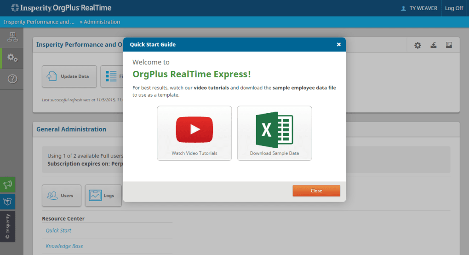Open the Knowledge Base link
The width and height of the screenshot is (469, 255).
click(x=64, y=246)
